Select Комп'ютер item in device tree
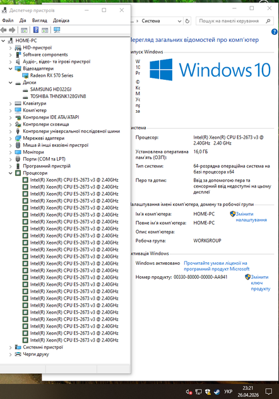The image size is (279, 399). pos(35,110)
